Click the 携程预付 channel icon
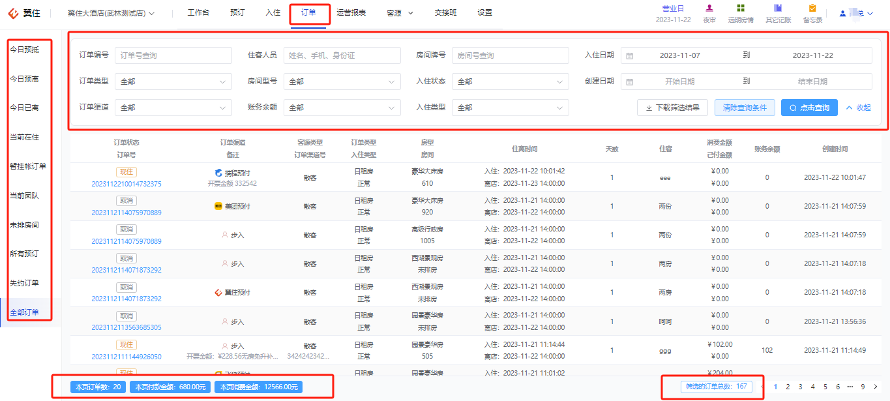This screenshot has width=890, height=401. click(218, 173)
